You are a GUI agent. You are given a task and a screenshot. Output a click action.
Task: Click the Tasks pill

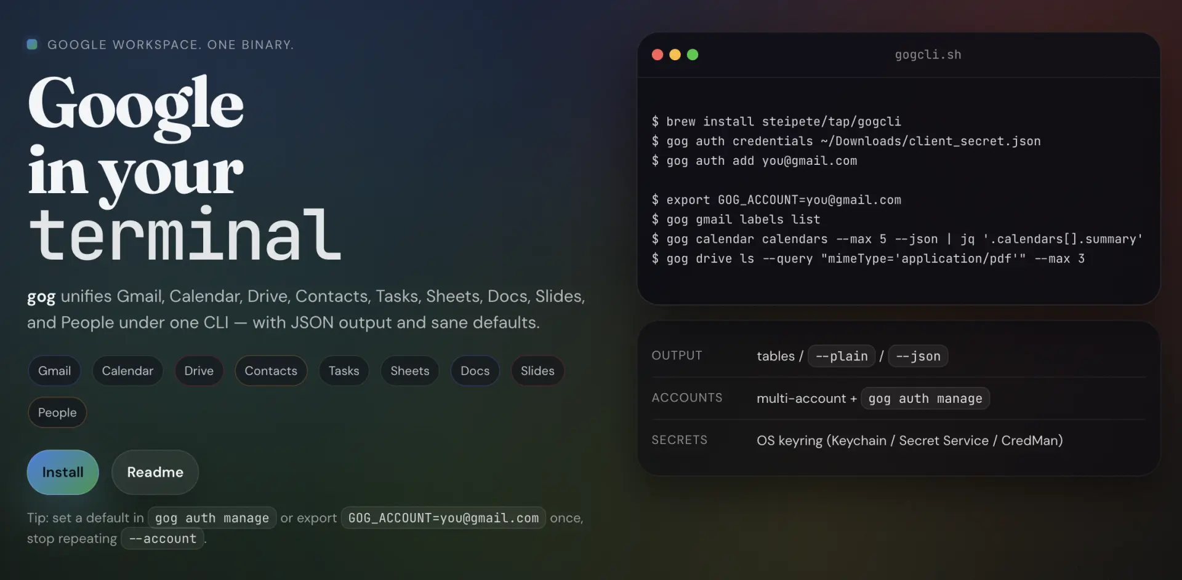click(344, 371)
